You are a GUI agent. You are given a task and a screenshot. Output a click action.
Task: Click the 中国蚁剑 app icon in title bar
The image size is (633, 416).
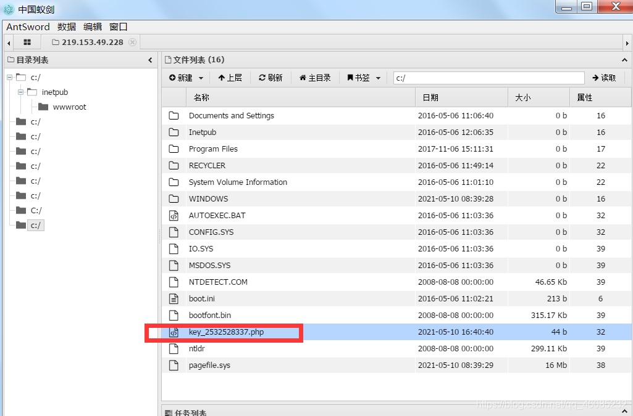(9, 9)
